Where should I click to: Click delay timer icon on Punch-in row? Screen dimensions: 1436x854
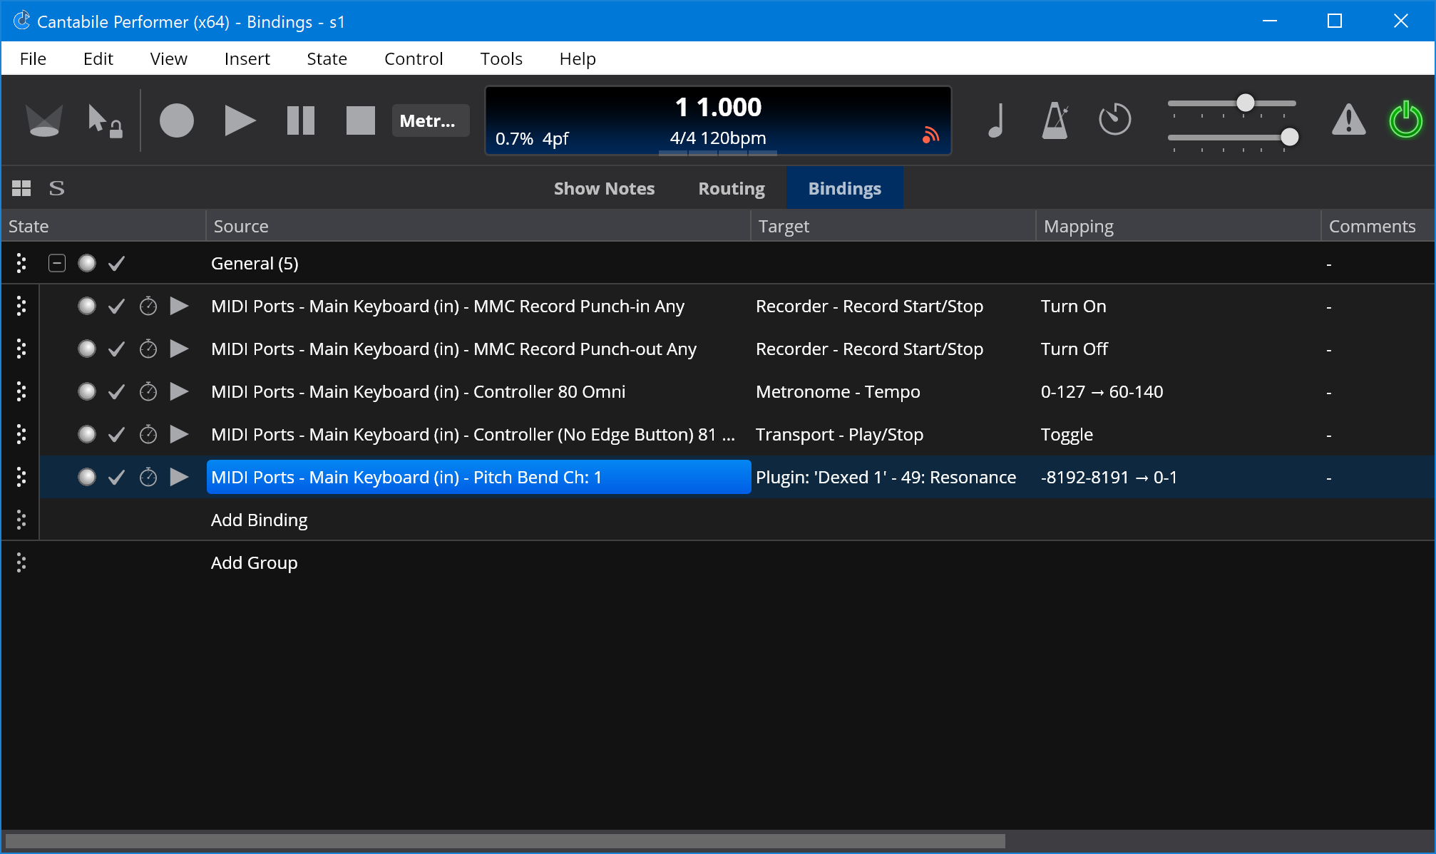tap(148, 306)
